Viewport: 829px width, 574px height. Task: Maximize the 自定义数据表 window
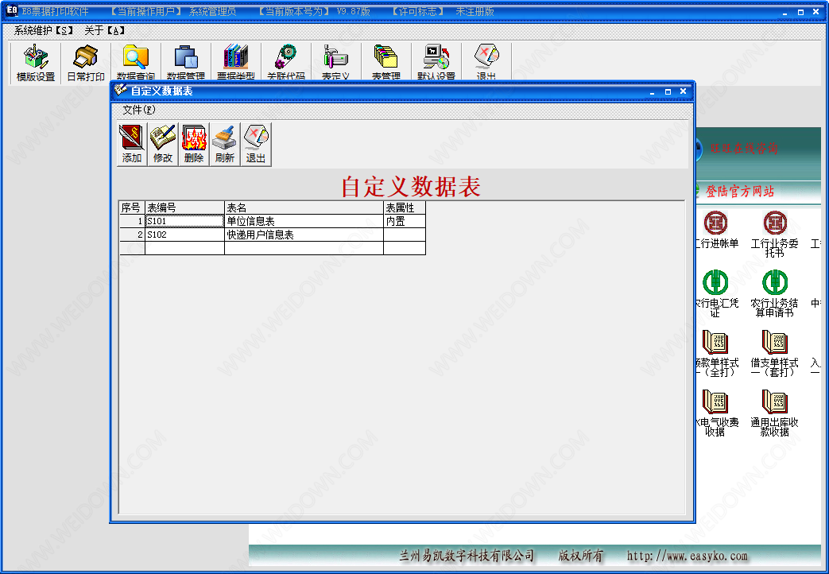pos(668,91)
